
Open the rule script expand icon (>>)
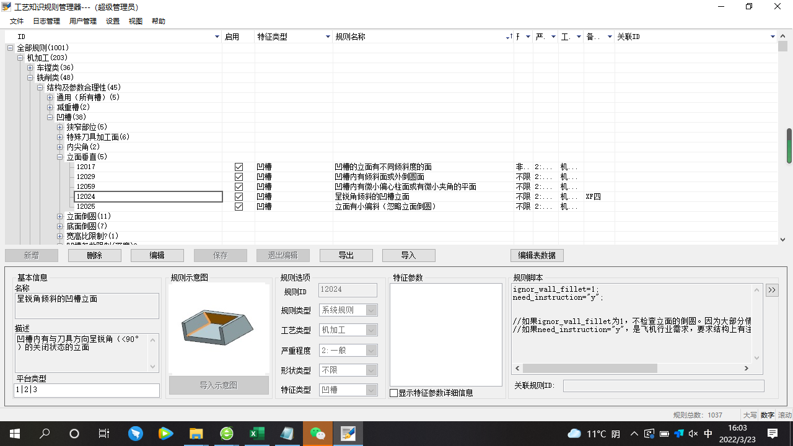click(772, 289)
